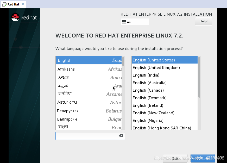Switch to the Red Hat tab
Viewport: 227px width, 163px height.
pos(13,4)
